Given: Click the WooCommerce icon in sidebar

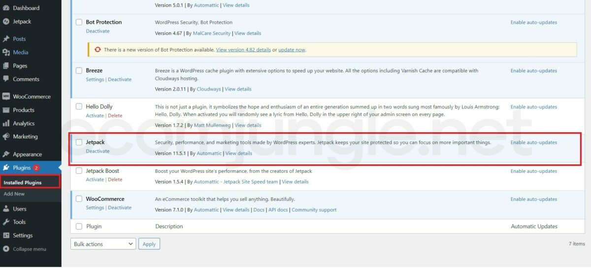Looking at the screenshot, I should (x=6, y=96).
